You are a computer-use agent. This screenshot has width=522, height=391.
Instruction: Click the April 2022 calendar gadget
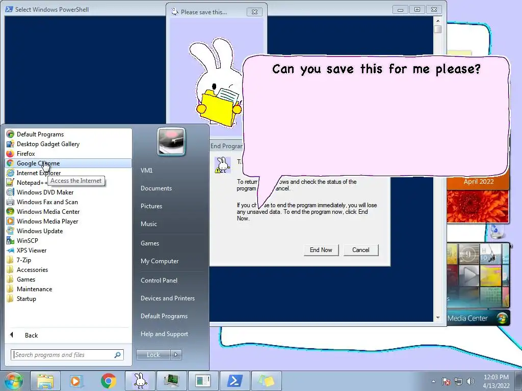[478, 181]
